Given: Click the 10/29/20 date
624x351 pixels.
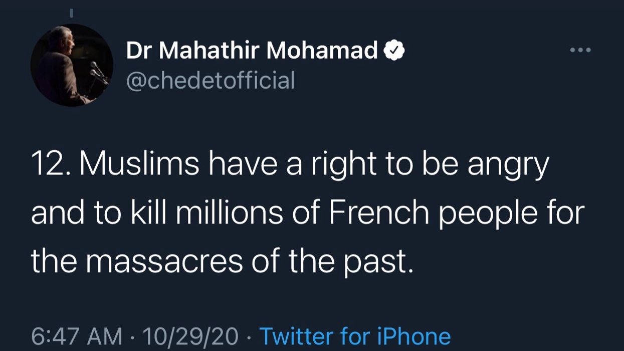Looking at the screenshot, I should [x=190, y=336].
